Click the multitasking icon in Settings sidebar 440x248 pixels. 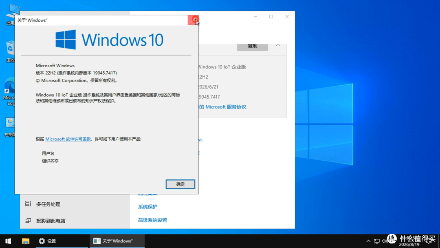28,204
